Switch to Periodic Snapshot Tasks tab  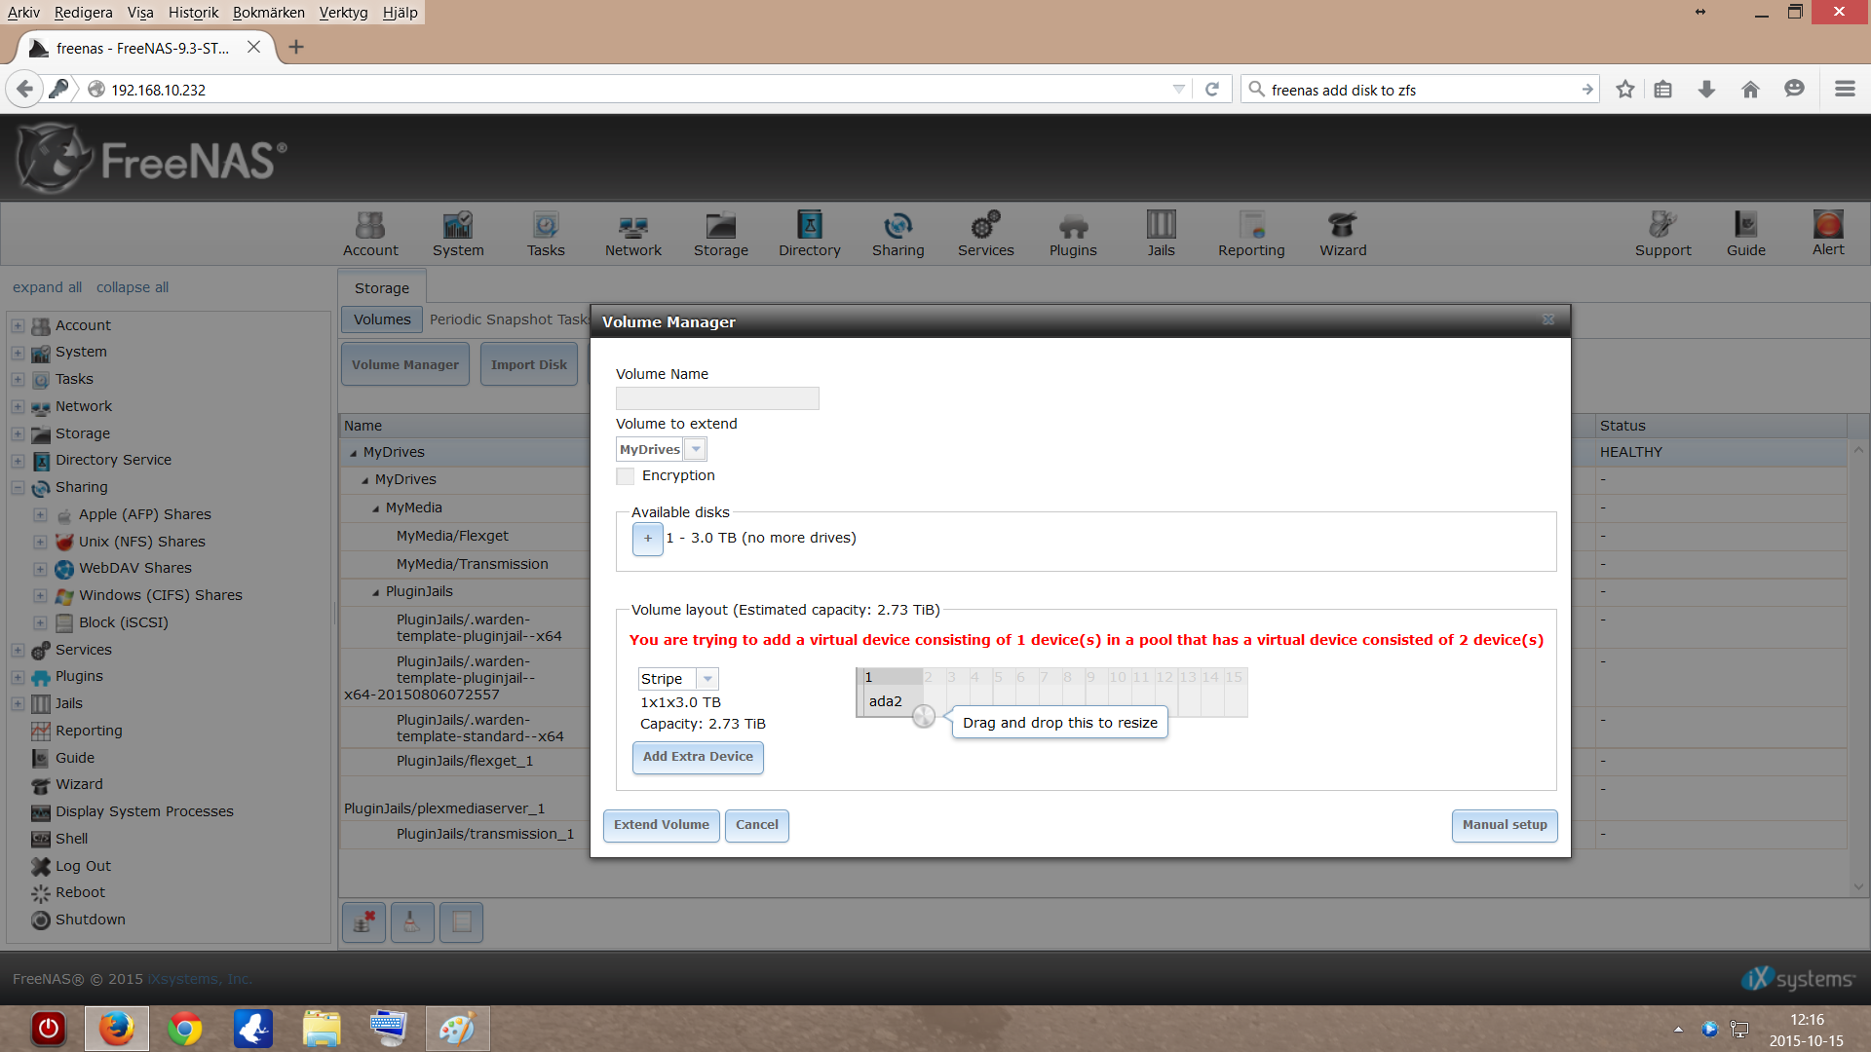click(x=509, y=319)
